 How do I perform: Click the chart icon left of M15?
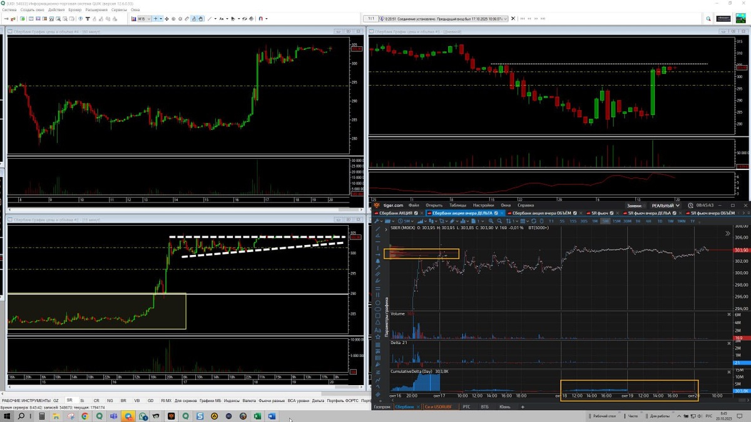click(134, 19)
